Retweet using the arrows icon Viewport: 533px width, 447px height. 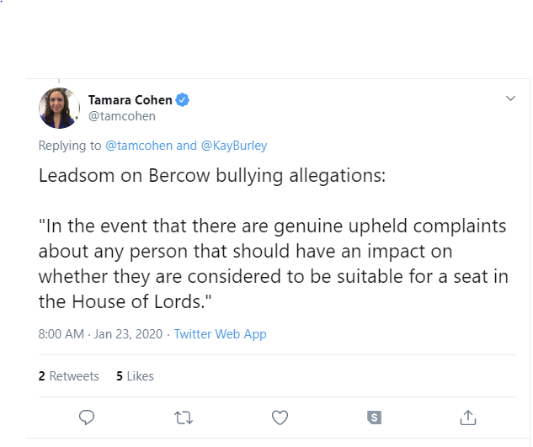184,418
